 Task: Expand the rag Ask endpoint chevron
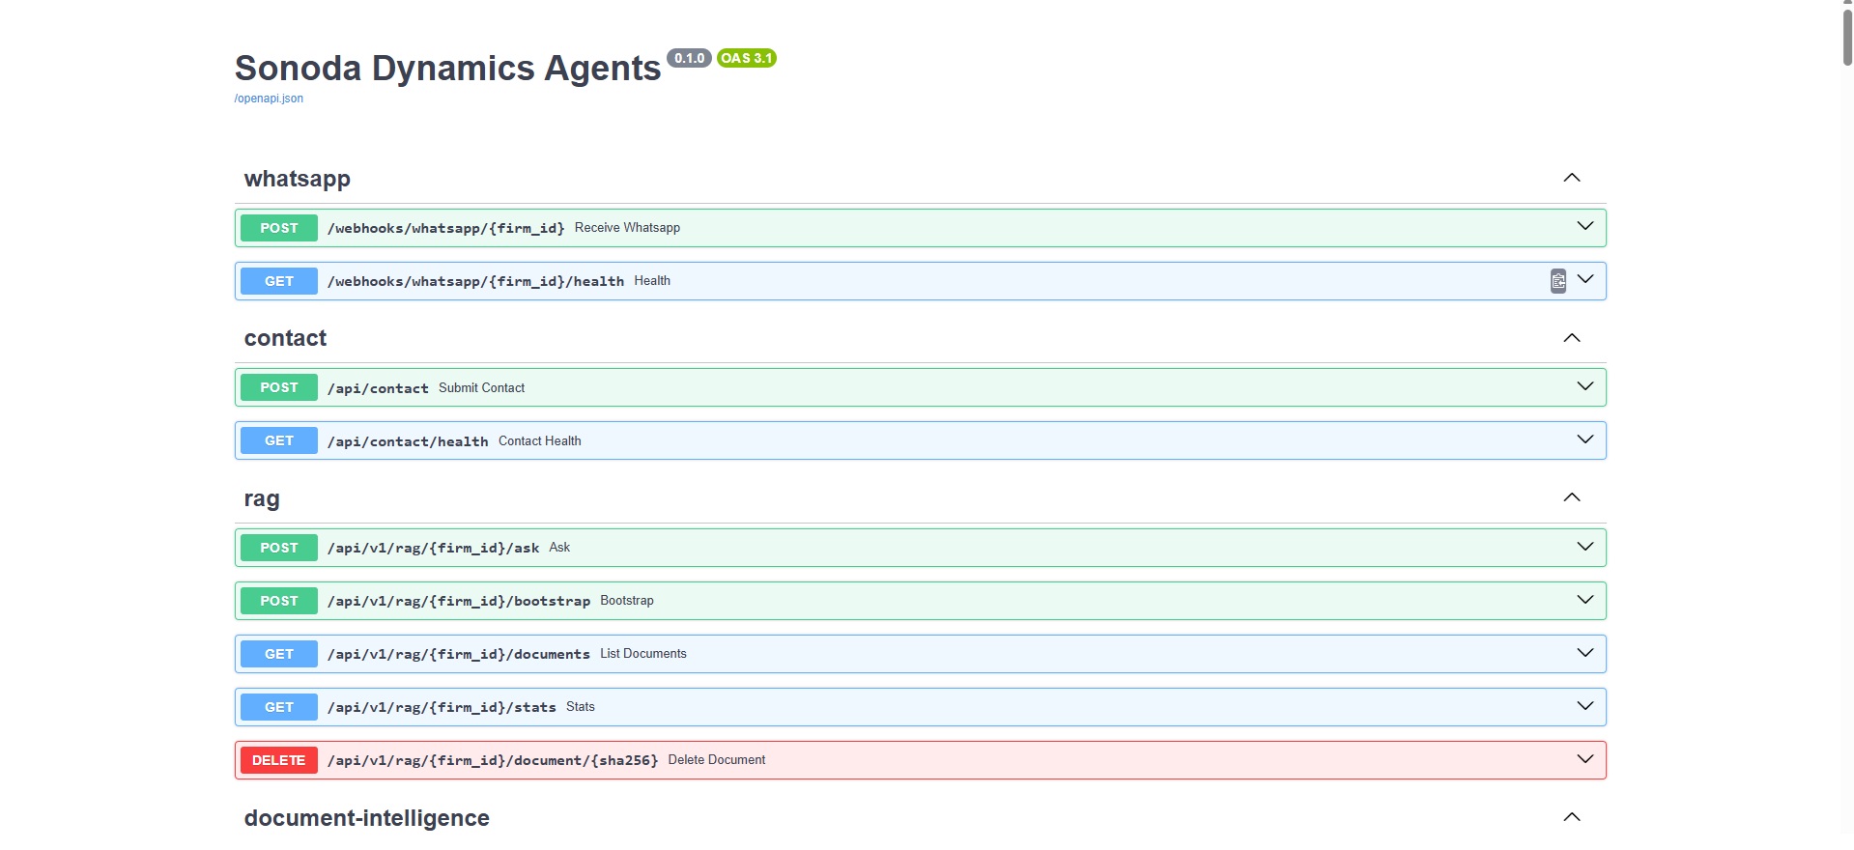click(1585, 547)
